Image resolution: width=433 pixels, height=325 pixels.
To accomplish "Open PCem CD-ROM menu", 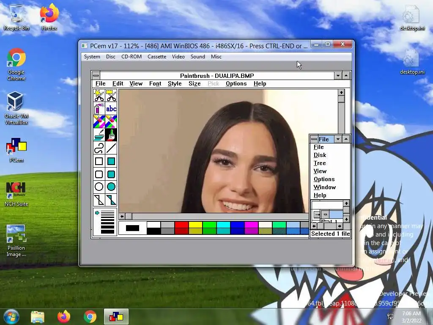I will coord(132,57).
